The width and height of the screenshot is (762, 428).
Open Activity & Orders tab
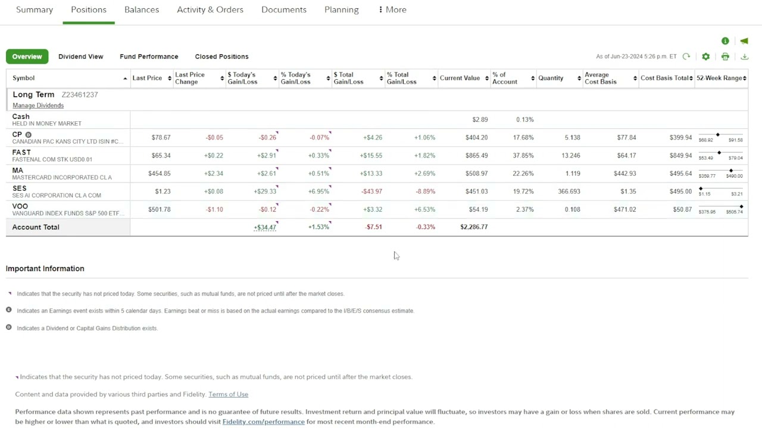coord(210,10)
